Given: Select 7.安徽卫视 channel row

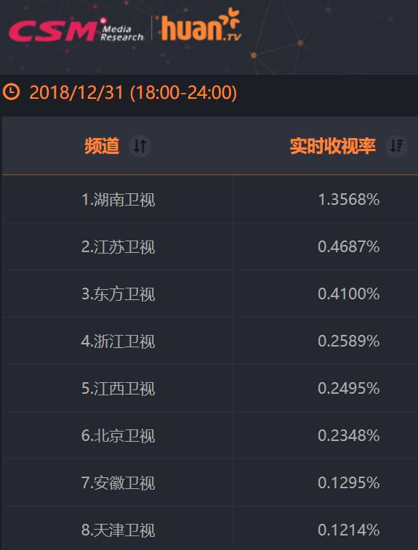Looking at the screenshot, I should [210, 482].
